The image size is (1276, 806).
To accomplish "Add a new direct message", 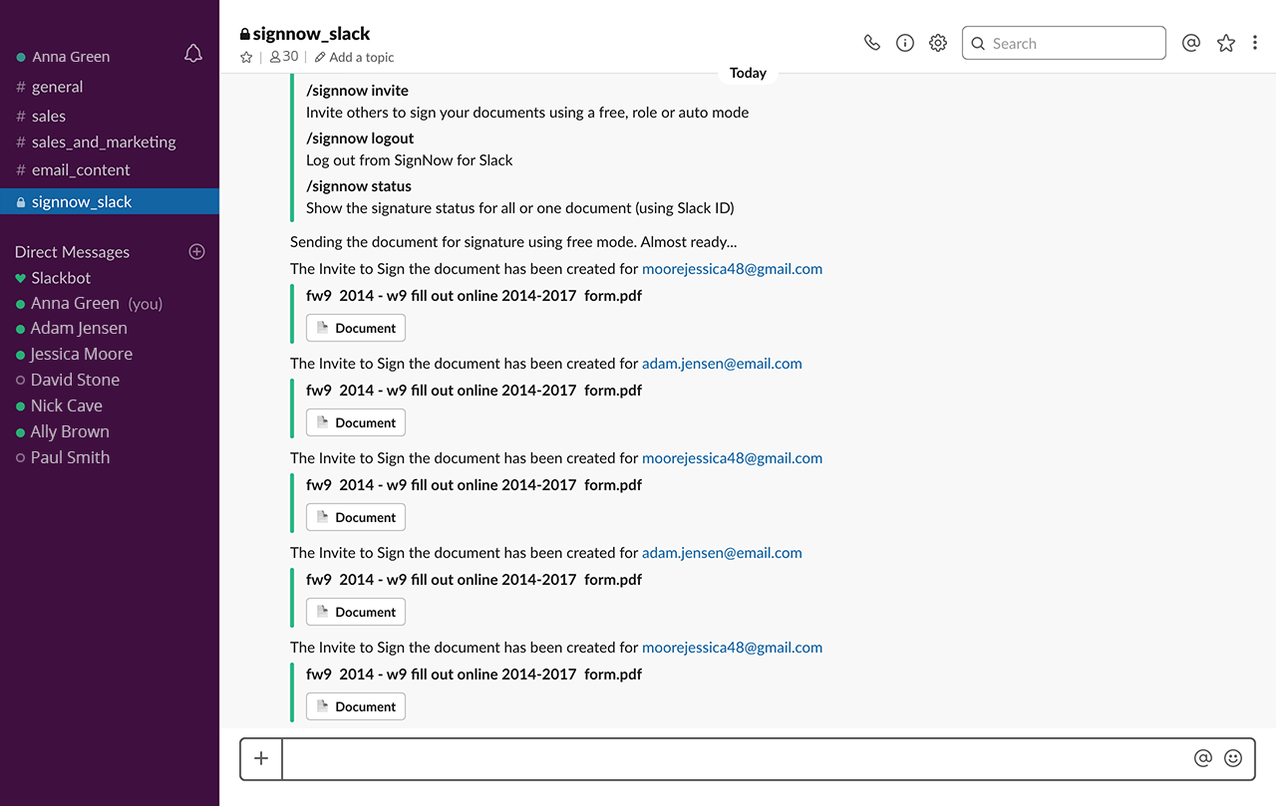I will (x=196, y=251).
